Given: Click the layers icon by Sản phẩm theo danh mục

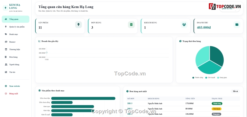Looking at the screenshot, I should coord(40,91).
